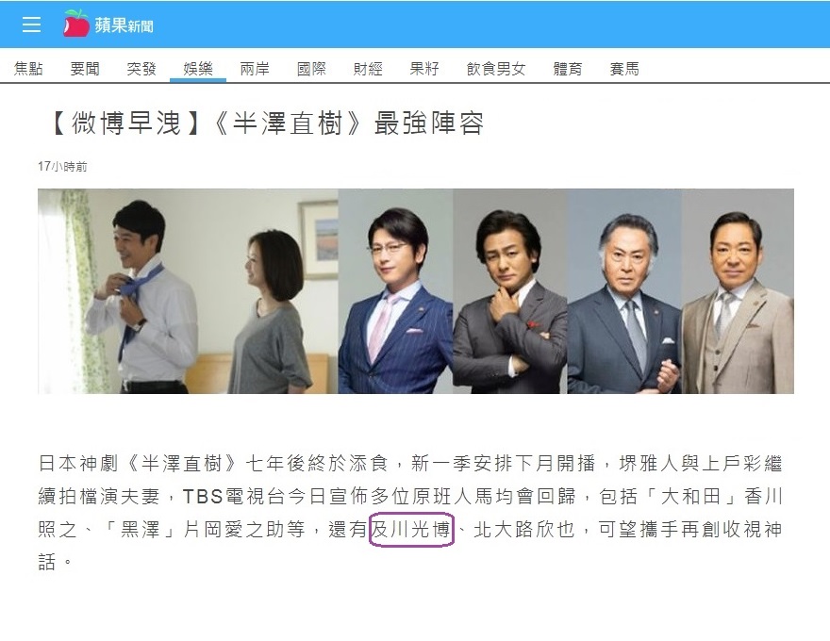Switch to the 體育 tab

point(568,69)
